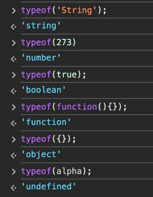Click the input chevron beside typeof(273)
The image size is (153, 197).
tap(13, 43)
